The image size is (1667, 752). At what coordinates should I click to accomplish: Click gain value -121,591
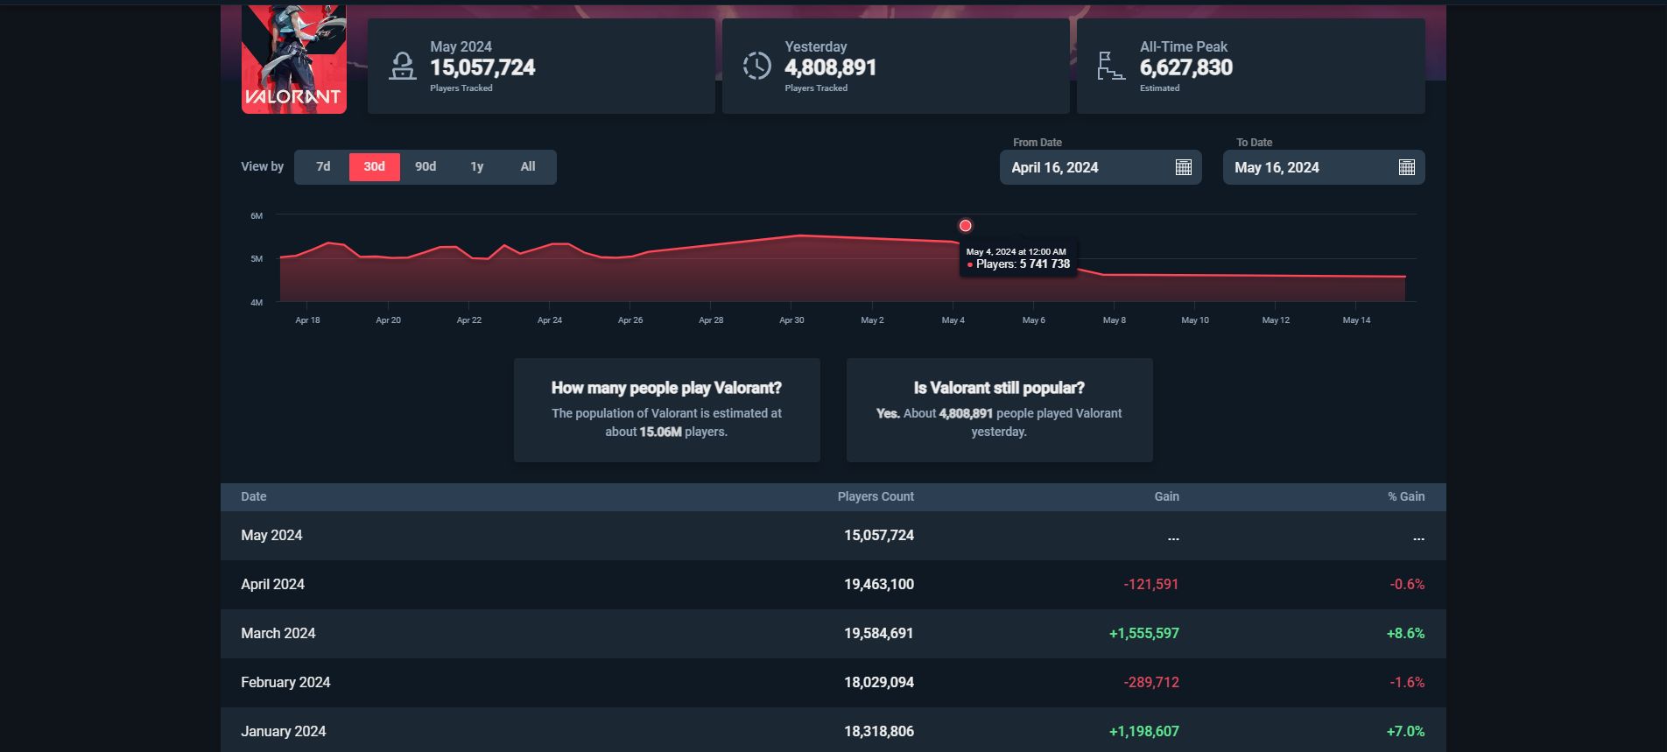coord(1151,584)
